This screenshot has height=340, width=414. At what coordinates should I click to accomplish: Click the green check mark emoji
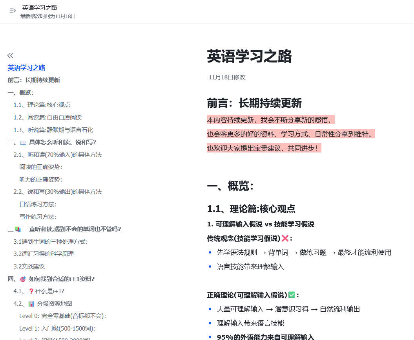coord(292,295)
